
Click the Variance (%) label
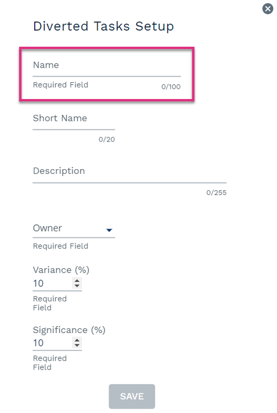[61, 270]
